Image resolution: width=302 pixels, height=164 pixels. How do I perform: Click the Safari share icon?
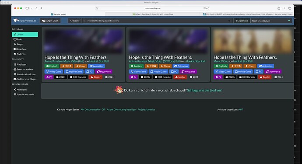(278, 8)
